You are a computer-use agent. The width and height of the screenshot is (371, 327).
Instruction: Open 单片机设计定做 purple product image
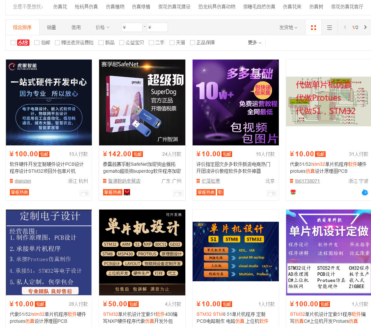(x=329, y=253)
